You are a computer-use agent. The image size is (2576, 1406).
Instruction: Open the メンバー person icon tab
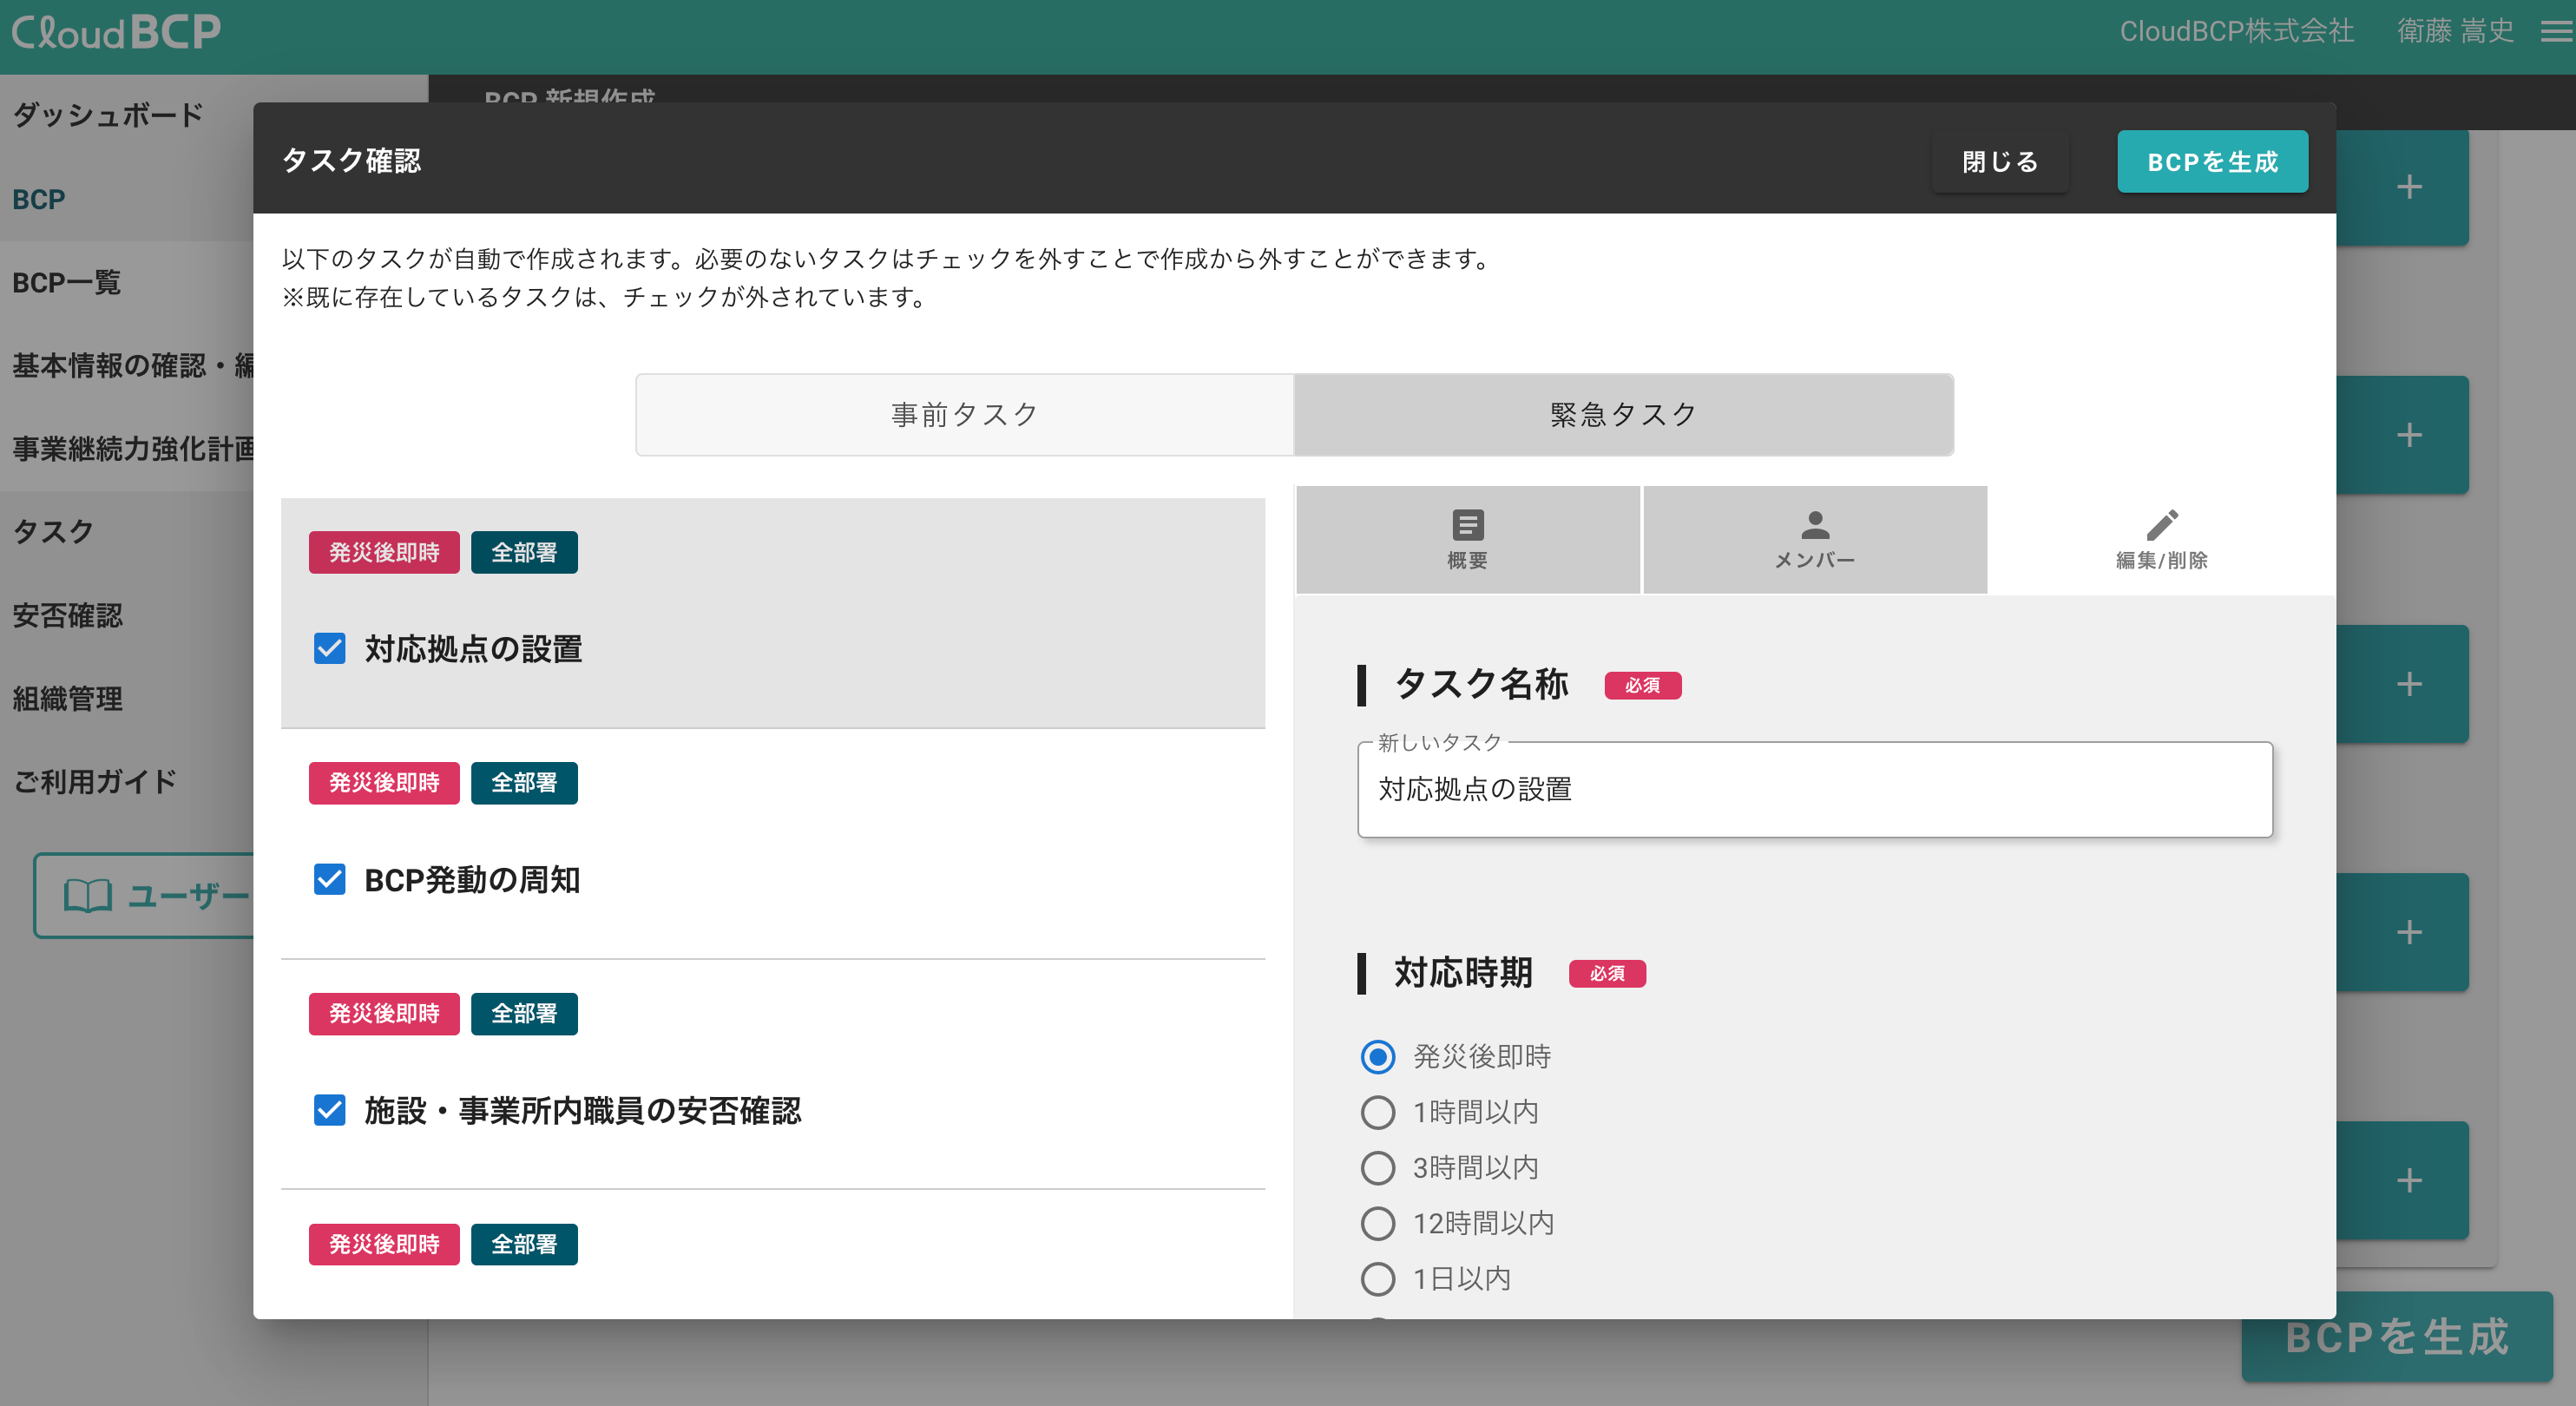tap(1814, 539)
